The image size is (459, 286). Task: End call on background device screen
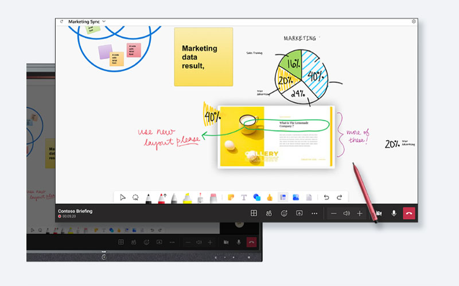(251, 242)
